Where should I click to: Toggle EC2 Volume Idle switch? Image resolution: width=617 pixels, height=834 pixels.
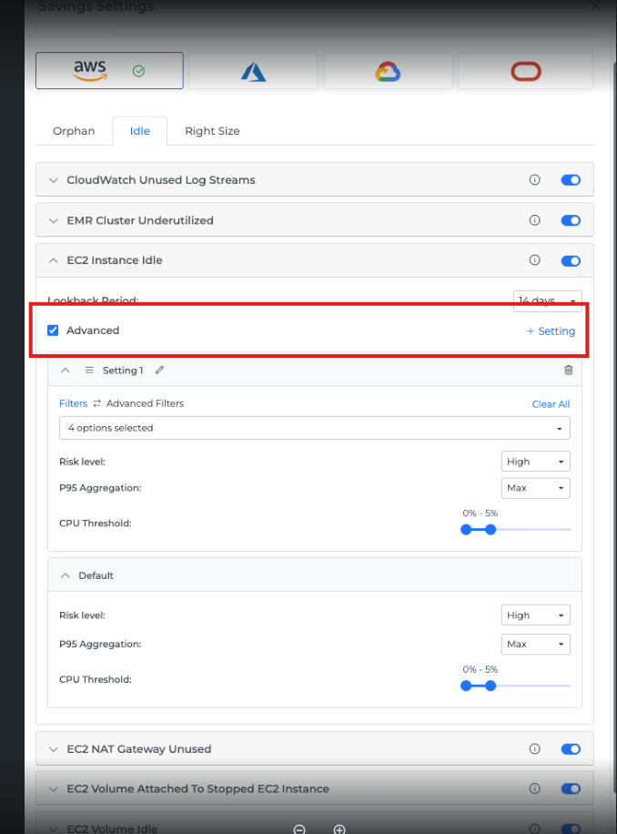pyautogui.click(x=571, y=829)
